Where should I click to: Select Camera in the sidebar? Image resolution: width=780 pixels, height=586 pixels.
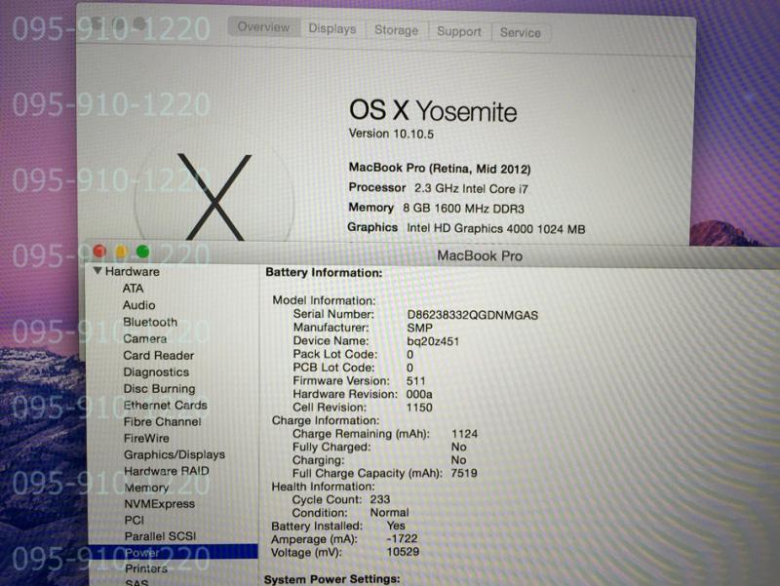point(144,338)
